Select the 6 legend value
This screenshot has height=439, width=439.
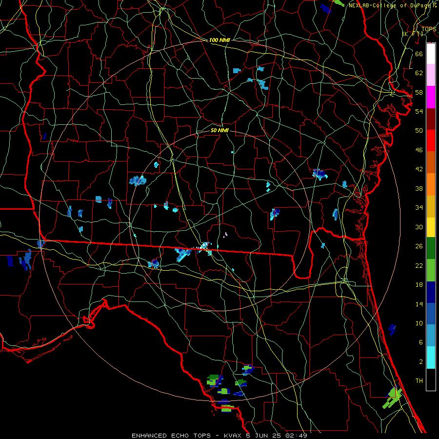point(420,342)
